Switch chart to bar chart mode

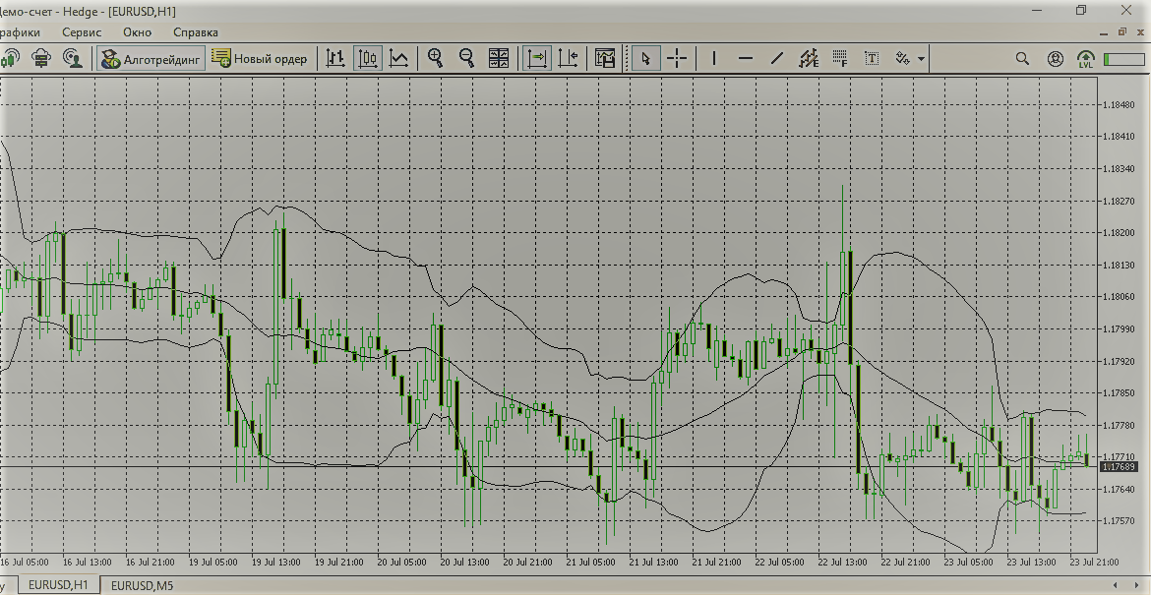pos(335,58)
